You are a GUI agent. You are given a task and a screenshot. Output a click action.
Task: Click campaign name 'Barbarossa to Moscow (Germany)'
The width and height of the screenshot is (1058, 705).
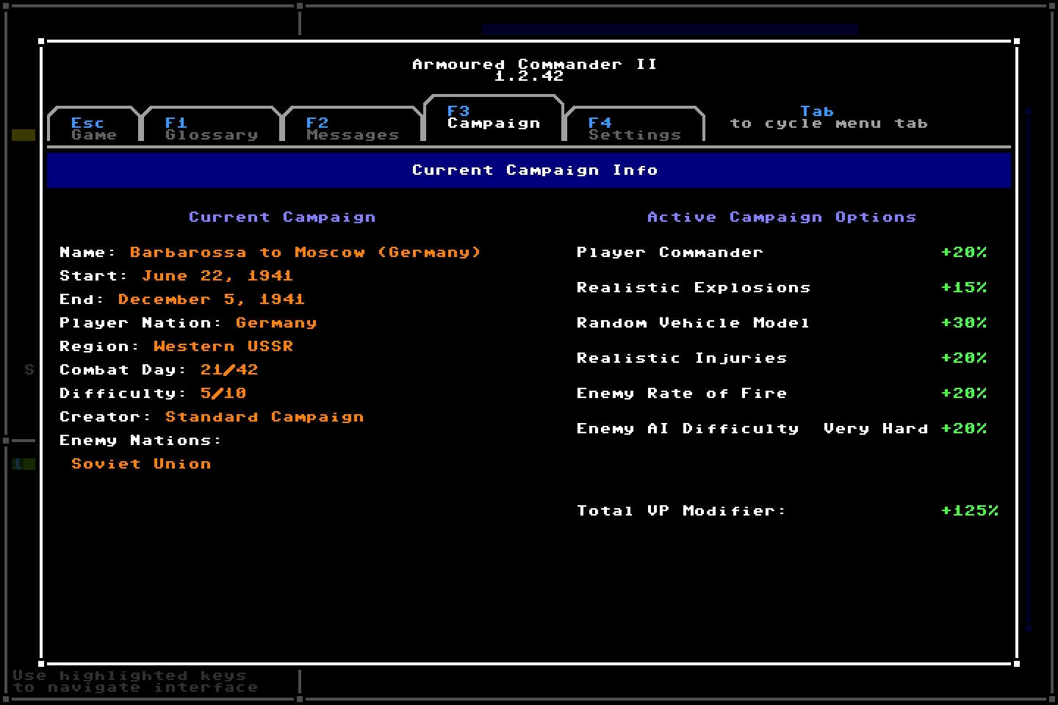point(306,253)
